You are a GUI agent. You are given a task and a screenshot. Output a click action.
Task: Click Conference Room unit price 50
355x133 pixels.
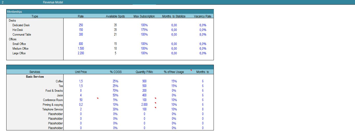pyautogui.click(x=81, y=100)
